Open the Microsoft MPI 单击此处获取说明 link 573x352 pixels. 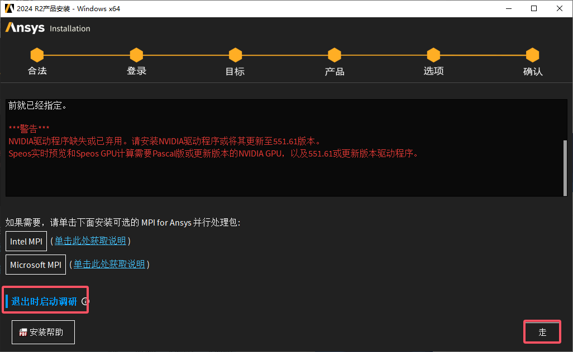click(109, 265)
